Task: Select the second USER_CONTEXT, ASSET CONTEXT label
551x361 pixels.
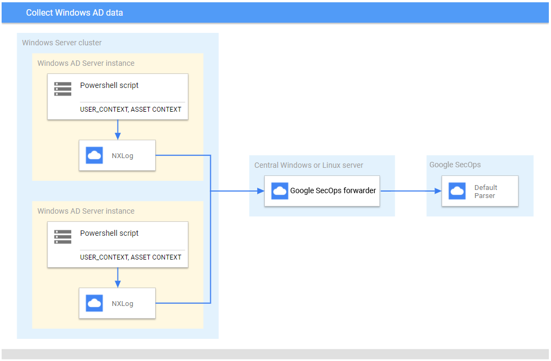Action: (130, 257)
